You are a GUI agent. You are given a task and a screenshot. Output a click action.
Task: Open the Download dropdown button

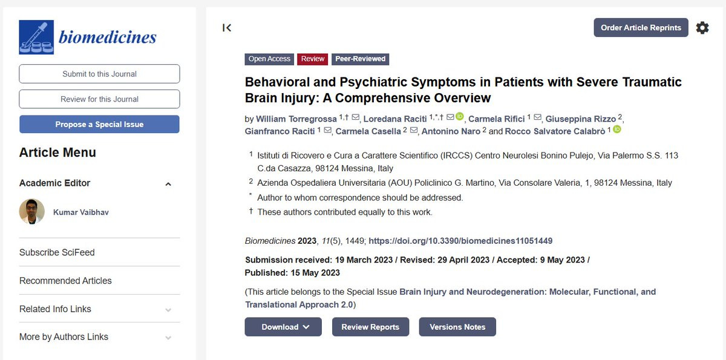286,327
